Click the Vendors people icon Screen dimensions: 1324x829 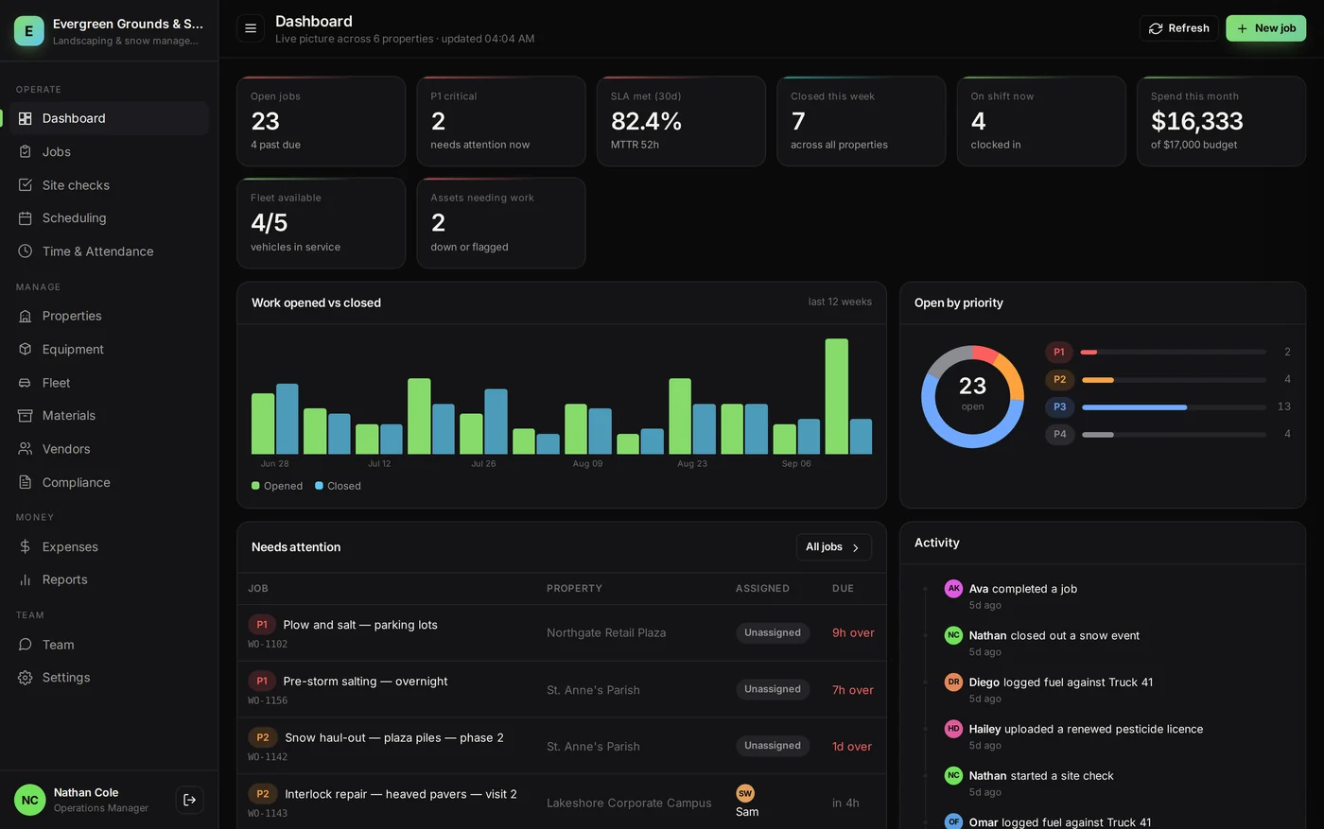[x=26, y=449]
